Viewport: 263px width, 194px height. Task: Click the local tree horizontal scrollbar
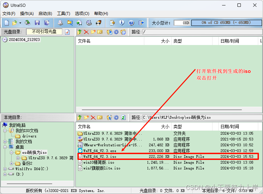click(x=30, y=184)
